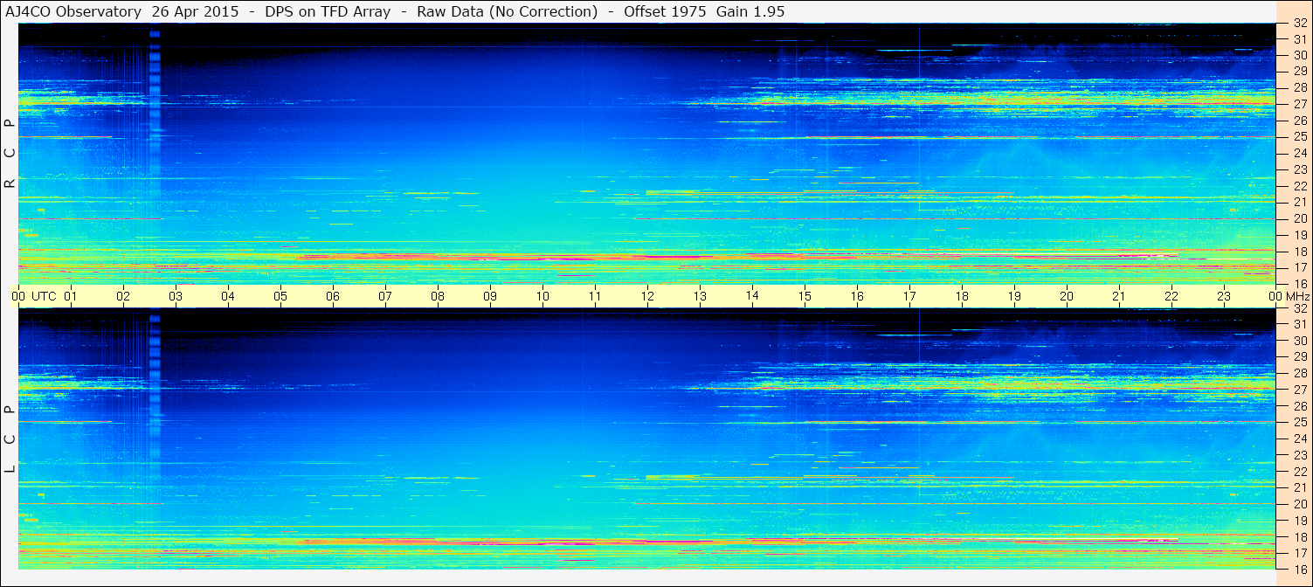Click the 20 MHz tick of RCP panel

coord(1299,218)
